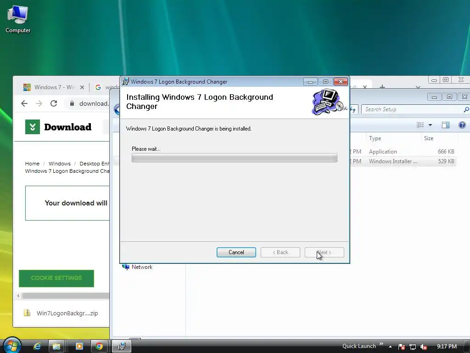Go back in the Chrome browser
This screenshot has width=470, height=353.
(24, 103)
